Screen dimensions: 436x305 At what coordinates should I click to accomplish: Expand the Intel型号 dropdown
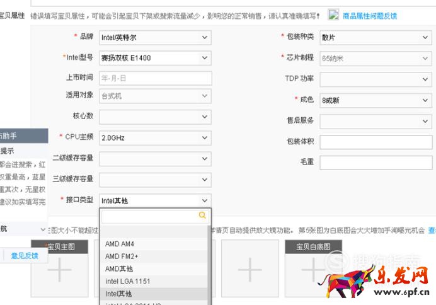click(155, 58)
